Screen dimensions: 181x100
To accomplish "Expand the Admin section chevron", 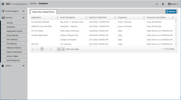I will pos(24,66).
